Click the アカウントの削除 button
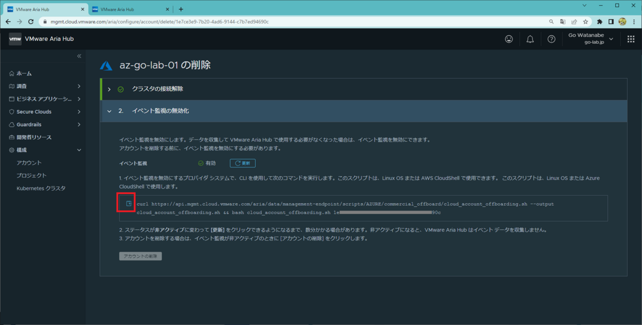The image size is (642, 325). tap(140, 256)
